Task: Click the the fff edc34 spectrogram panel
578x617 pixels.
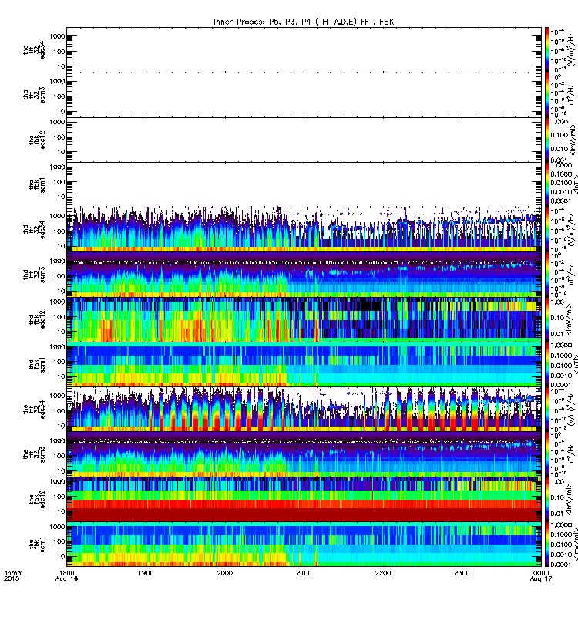Action: pos(304,410)
